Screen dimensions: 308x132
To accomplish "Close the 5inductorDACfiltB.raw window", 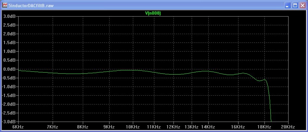I will [302, 6].
